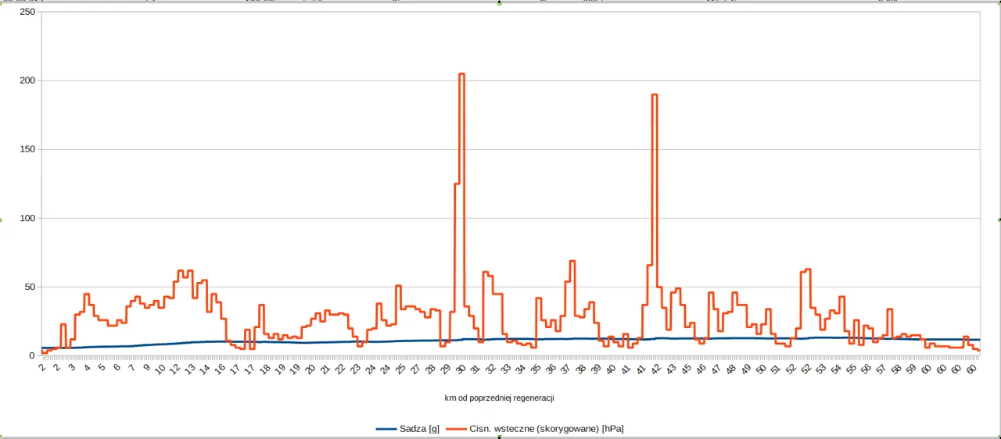Image resolution: width=1001 pixels, height=439 pixels.
Task: Click the X axis label '25'
Action: click(x=401, y=369)
